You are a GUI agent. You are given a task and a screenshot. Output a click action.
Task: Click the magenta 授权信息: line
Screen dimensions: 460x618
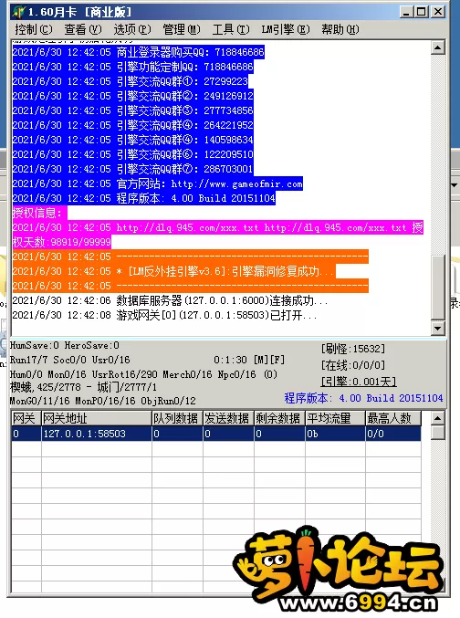coord(39,213)
